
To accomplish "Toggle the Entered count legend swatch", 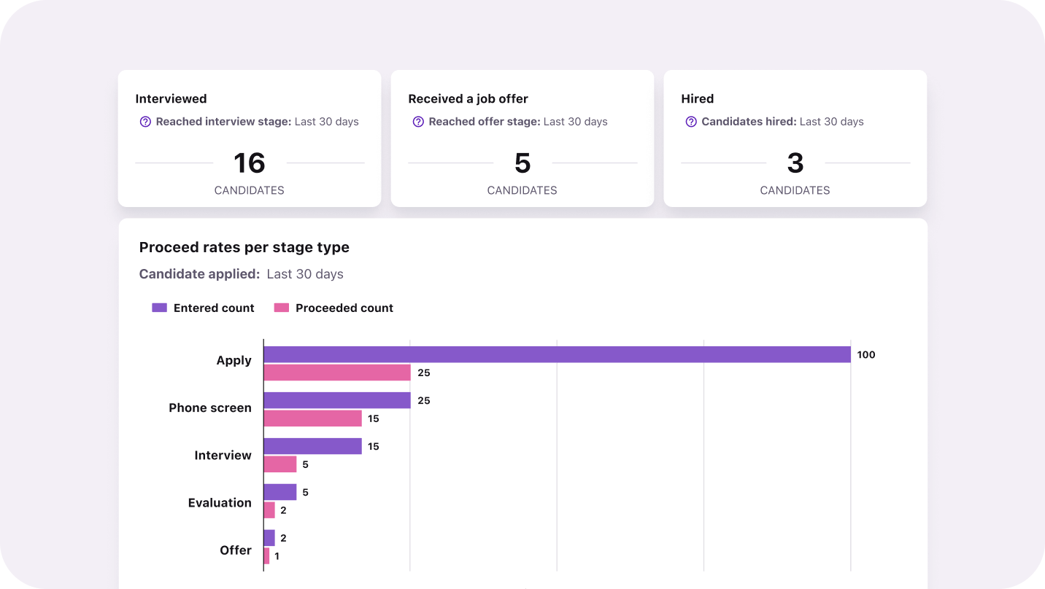I will [x=159, y=308].
